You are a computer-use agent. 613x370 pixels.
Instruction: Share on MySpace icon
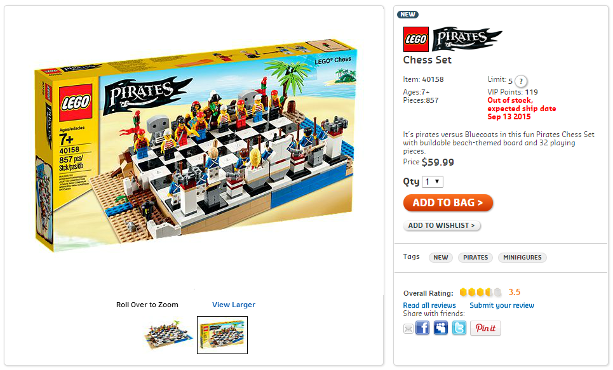coord(441,328)
